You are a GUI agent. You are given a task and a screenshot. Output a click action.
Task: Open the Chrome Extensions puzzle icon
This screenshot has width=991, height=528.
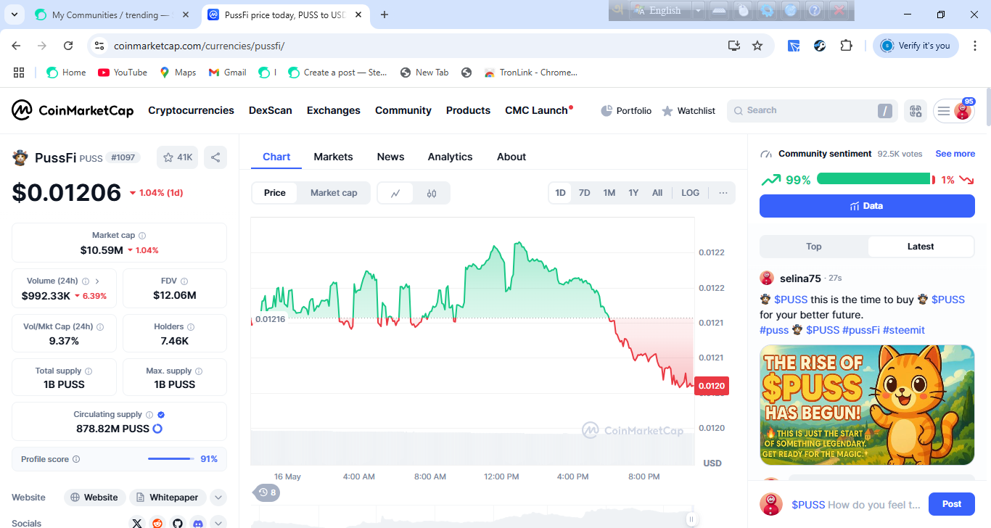click(x=846, y=46)
